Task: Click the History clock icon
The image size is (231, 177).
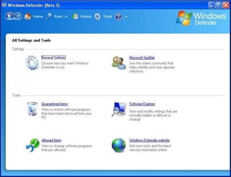Action: click(75, 17)
